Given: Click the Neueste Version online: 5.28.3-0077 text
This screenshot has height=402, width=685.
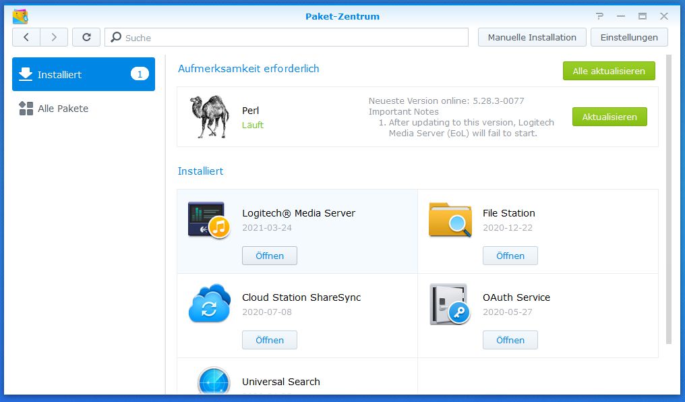Looking at the screenshot, I should 446,100.
